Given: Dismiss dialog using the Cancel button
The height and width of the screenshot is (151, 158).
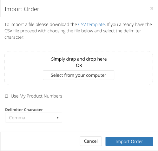Looking at the screenshot, I should pos(91,141).
